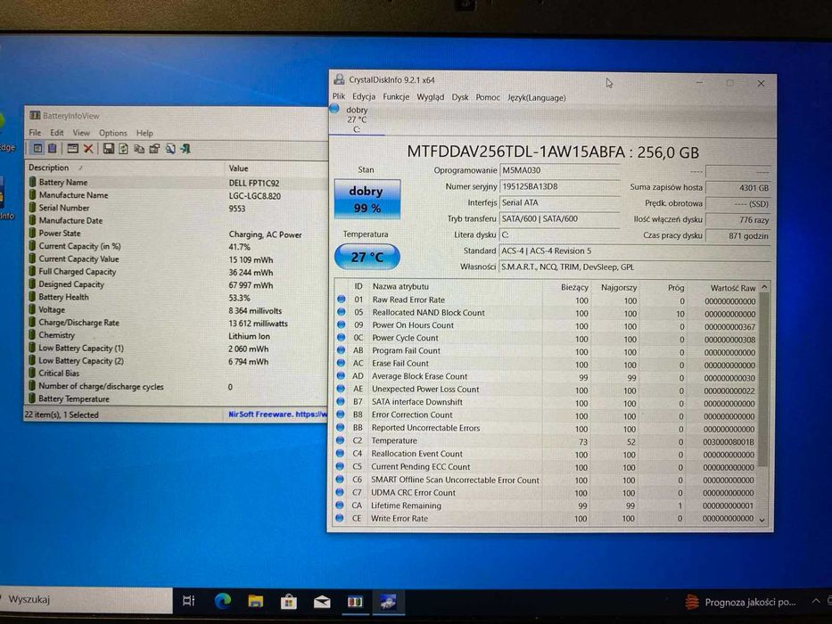Click the Suma zapisów hosta value 4301 GB

[x=738, y=188]
